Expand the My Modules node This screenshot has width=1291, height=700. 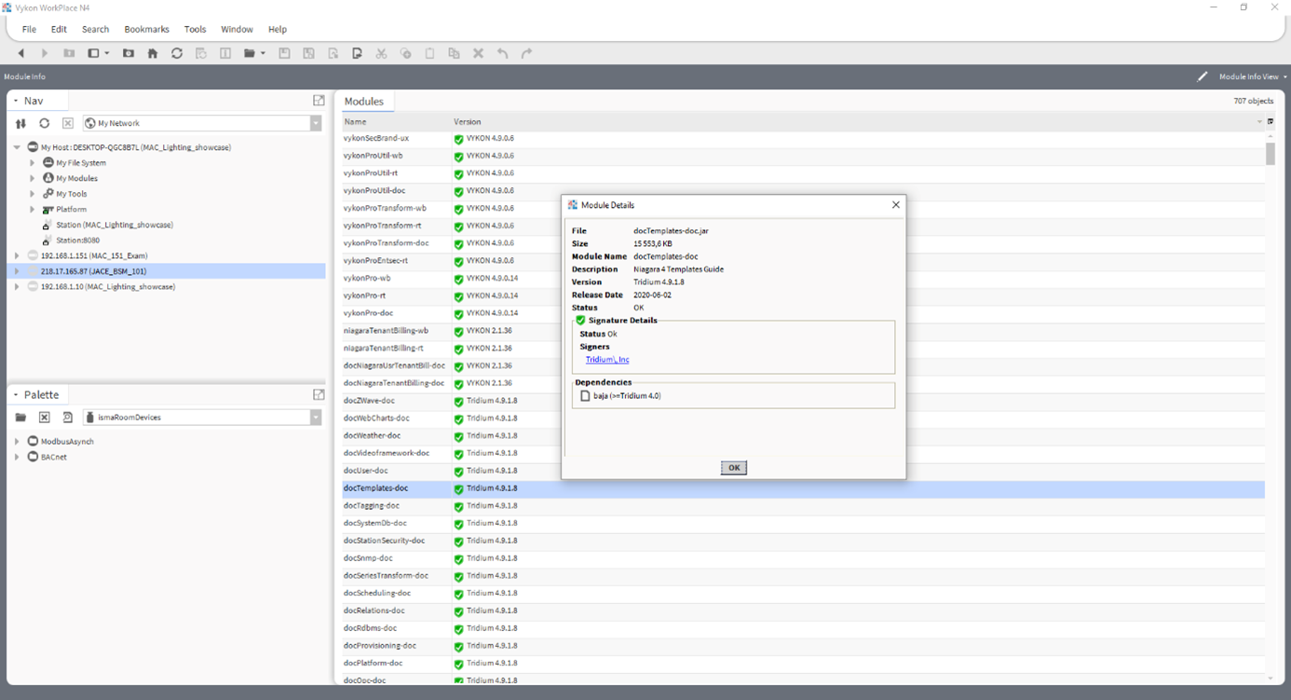(x=33, y=178)
